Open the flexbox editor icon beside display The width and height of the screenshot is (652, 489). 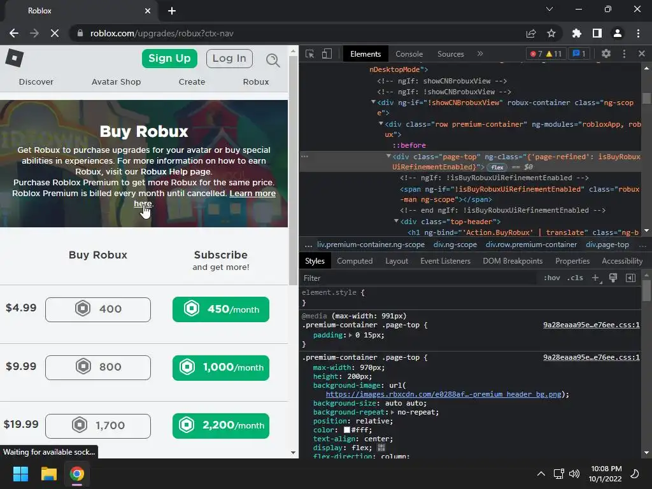(x=381, y=448)
